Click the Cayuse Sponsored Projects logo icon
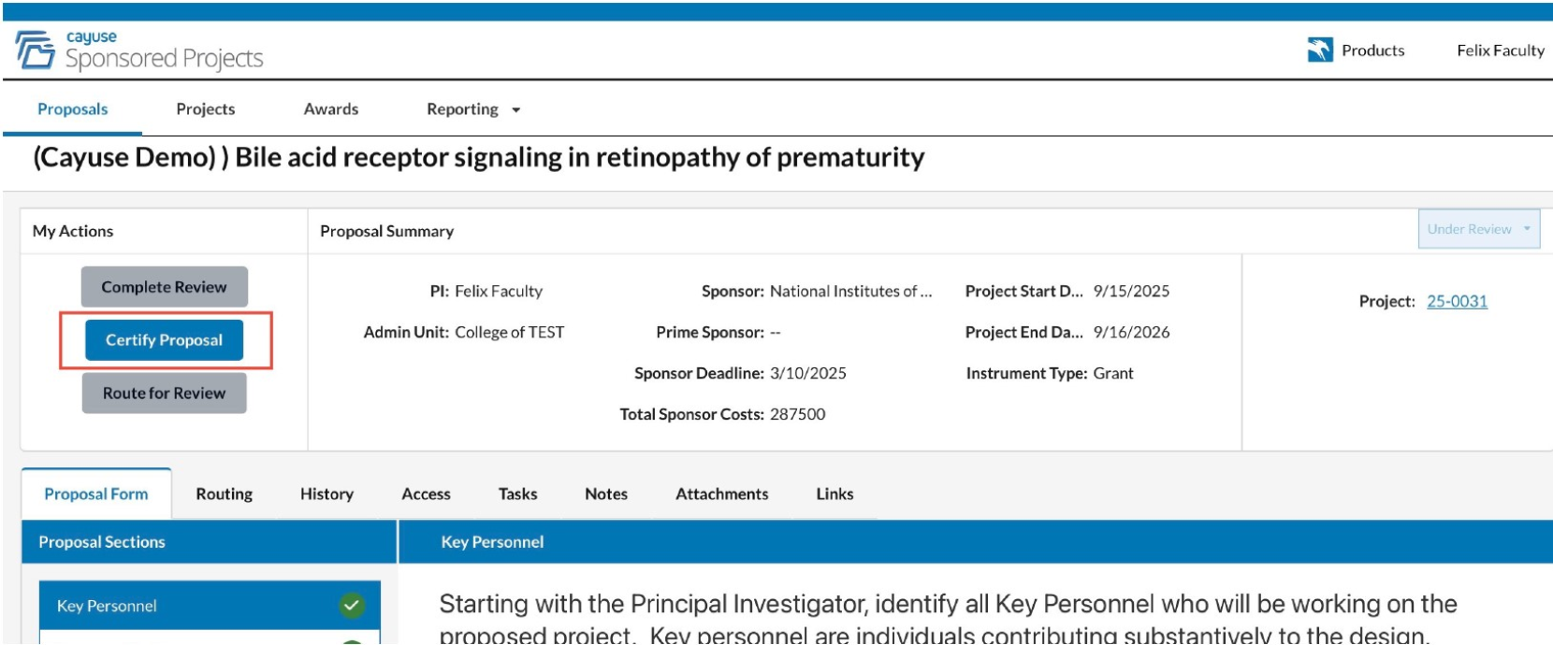 (36, 50)
